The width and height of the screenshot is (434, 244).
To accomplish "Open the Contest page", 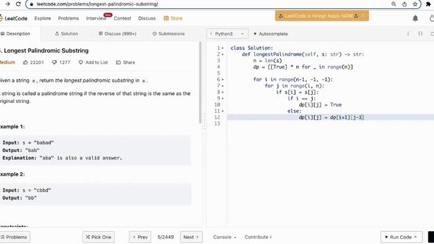I will (122, 18).
